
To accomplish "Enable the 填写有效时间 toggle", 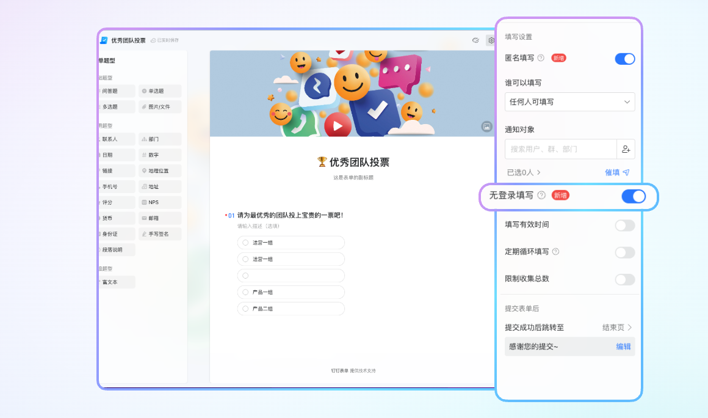I will (x=624, y=226).
